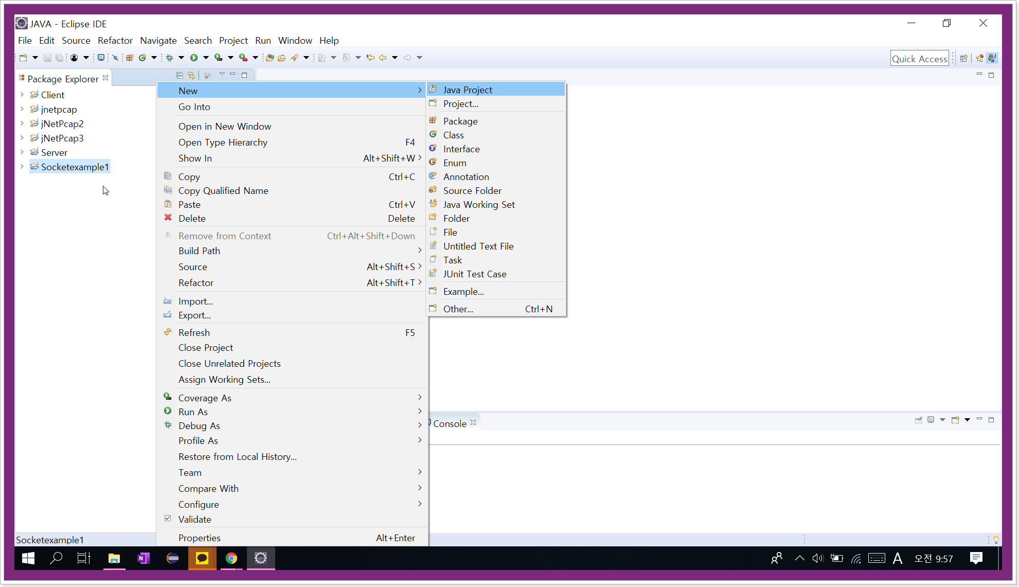Click the Search flashlight toolbar icon
Viewport: 1019px width, 587px height.
coord(294,58)
